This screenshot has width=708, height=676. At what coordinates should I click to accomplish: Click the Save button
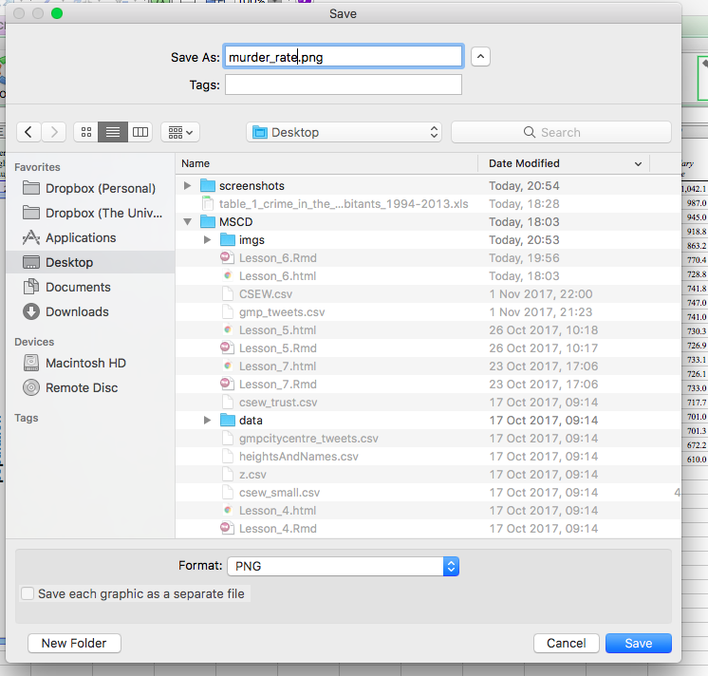[x=638, y=643]
